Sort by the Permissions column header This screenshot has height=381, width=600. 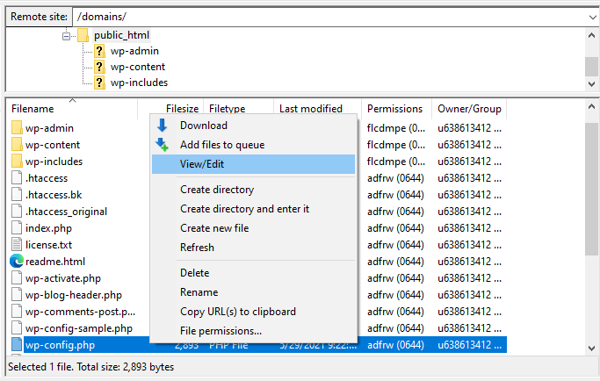(394, 109)
